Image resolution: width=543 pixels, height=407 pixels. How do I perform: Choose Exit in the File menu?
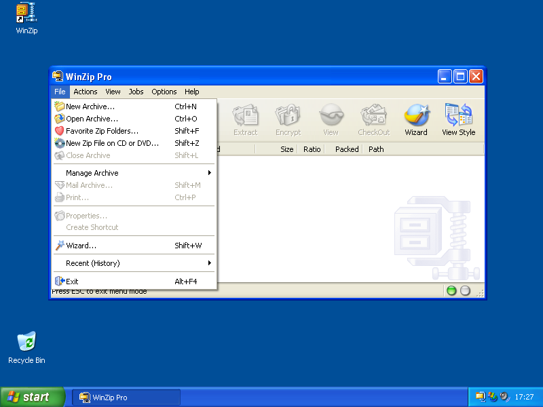(72, 282)
